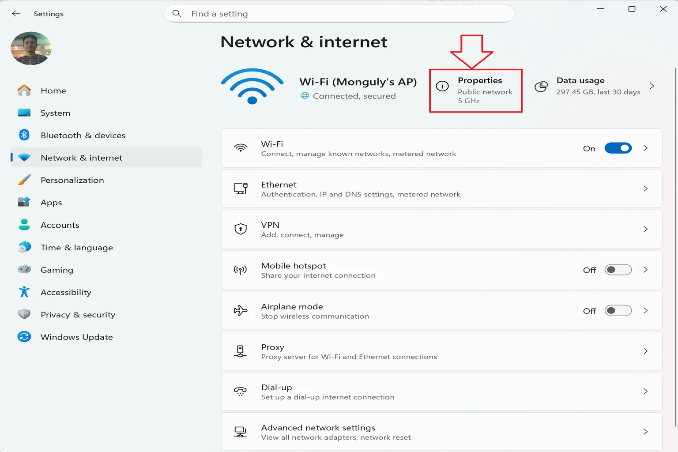Image resolution: width=678 pixels, height=452 pixels.
Task: Open the VPN add, connect, manage row
Action: click(441, 229)
